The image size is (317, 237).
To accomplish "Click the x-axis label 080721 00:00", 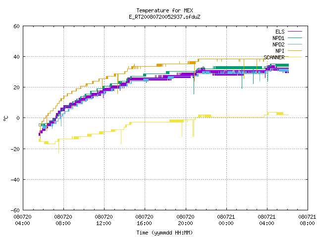I will [226, 220].
